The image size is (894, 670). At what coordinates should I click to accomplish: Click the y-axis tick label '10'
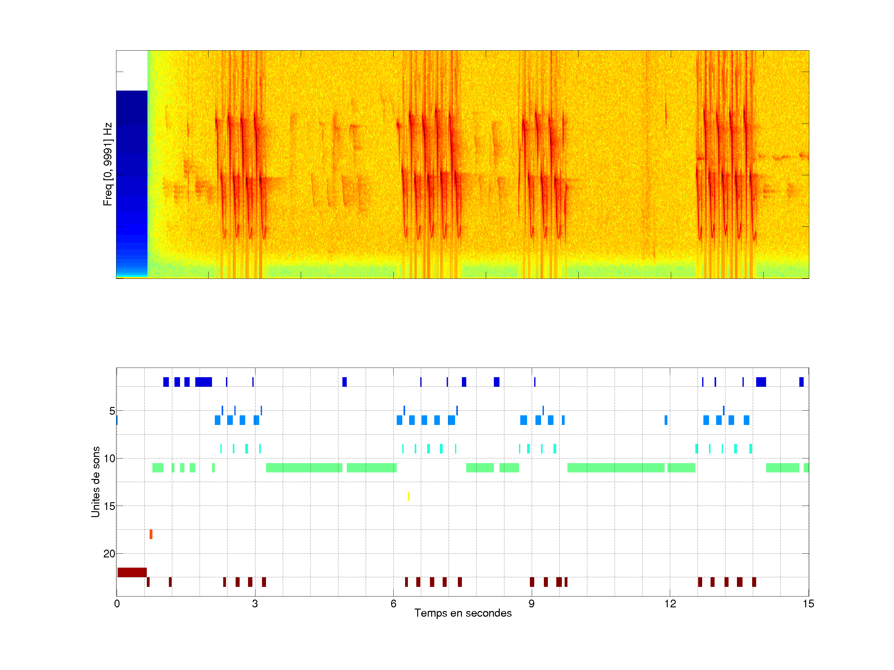[109, 458]
